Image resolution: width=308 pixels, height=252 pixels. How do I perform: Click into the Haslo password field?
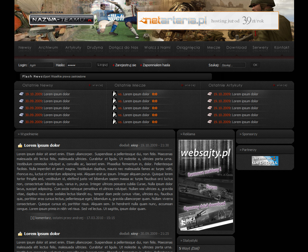(79, 65)
